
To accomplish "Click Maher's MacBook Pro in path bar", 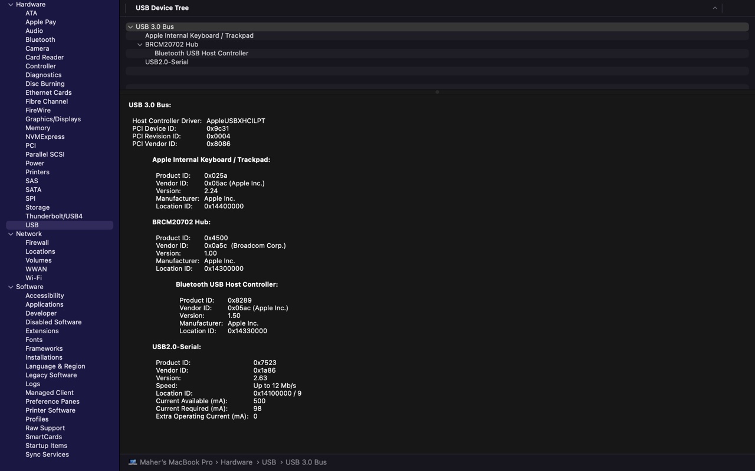I will 176,462.
